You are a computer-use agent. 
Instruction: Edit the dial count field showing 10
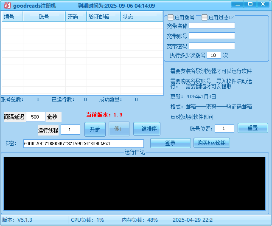(x=214, y=55)
